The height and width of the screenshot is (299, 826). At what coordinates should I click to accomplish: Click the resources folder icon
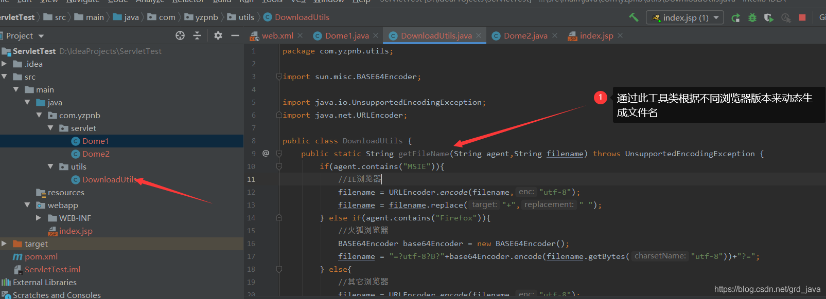click(41, 193)
